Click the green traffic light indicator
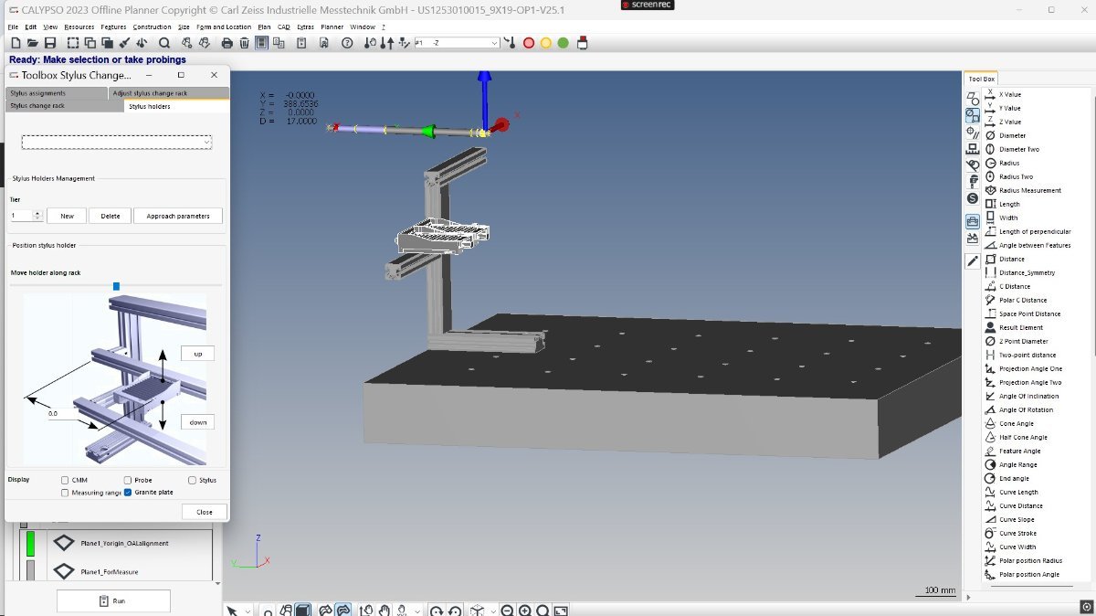 [563, 43]
